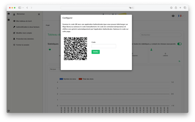Image resolution: width=195 pixels, height=122 pixels.
Task: Click the green person icon above collecte
Action: pyautogui.click(x=151, y=50)
